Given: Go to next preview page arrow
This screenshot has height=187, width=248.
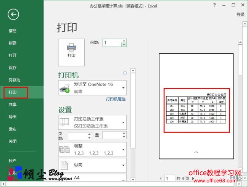Looking at the screenshot, I should (193, 179).
